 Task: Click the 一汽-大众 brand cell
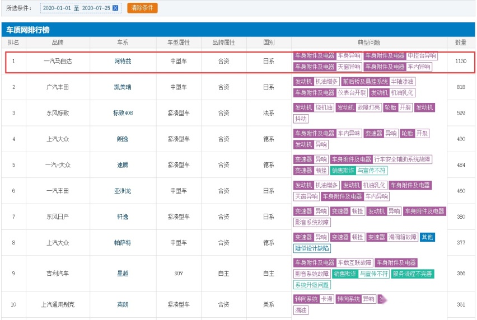coord(58,165)
